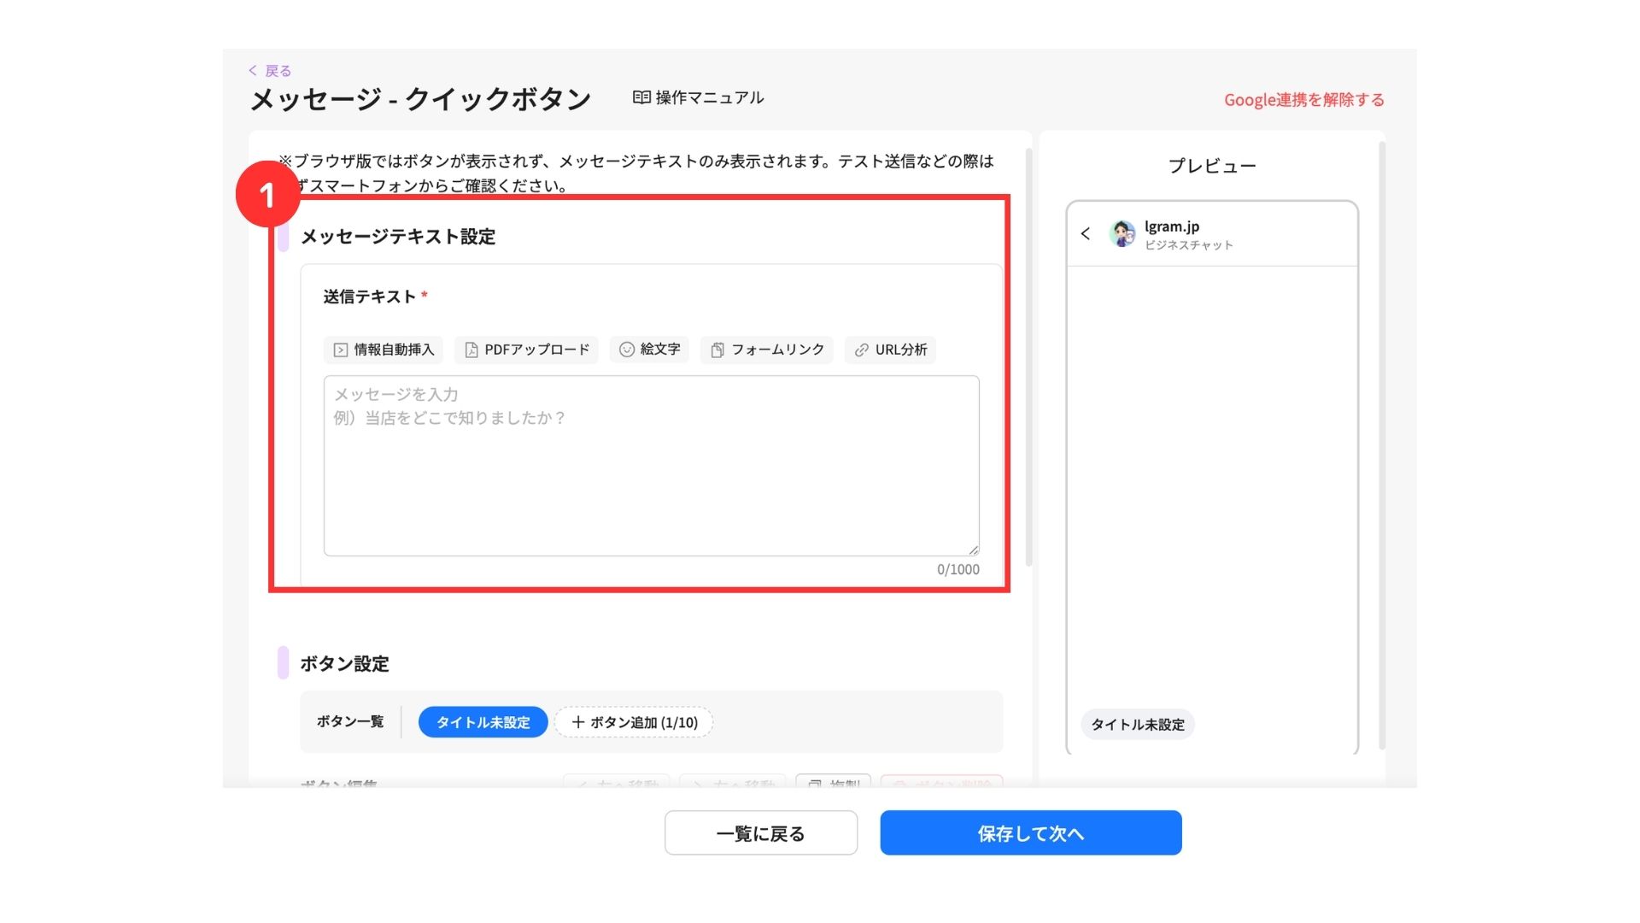Click the lgram.jp avatar in the preview
The width and height of the screenshot is (1640, 923).
(x=1122, y=233)
